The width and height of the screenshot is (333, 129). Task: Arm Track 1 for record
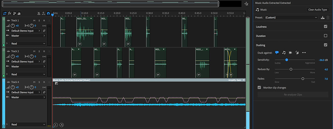[44, 21]
